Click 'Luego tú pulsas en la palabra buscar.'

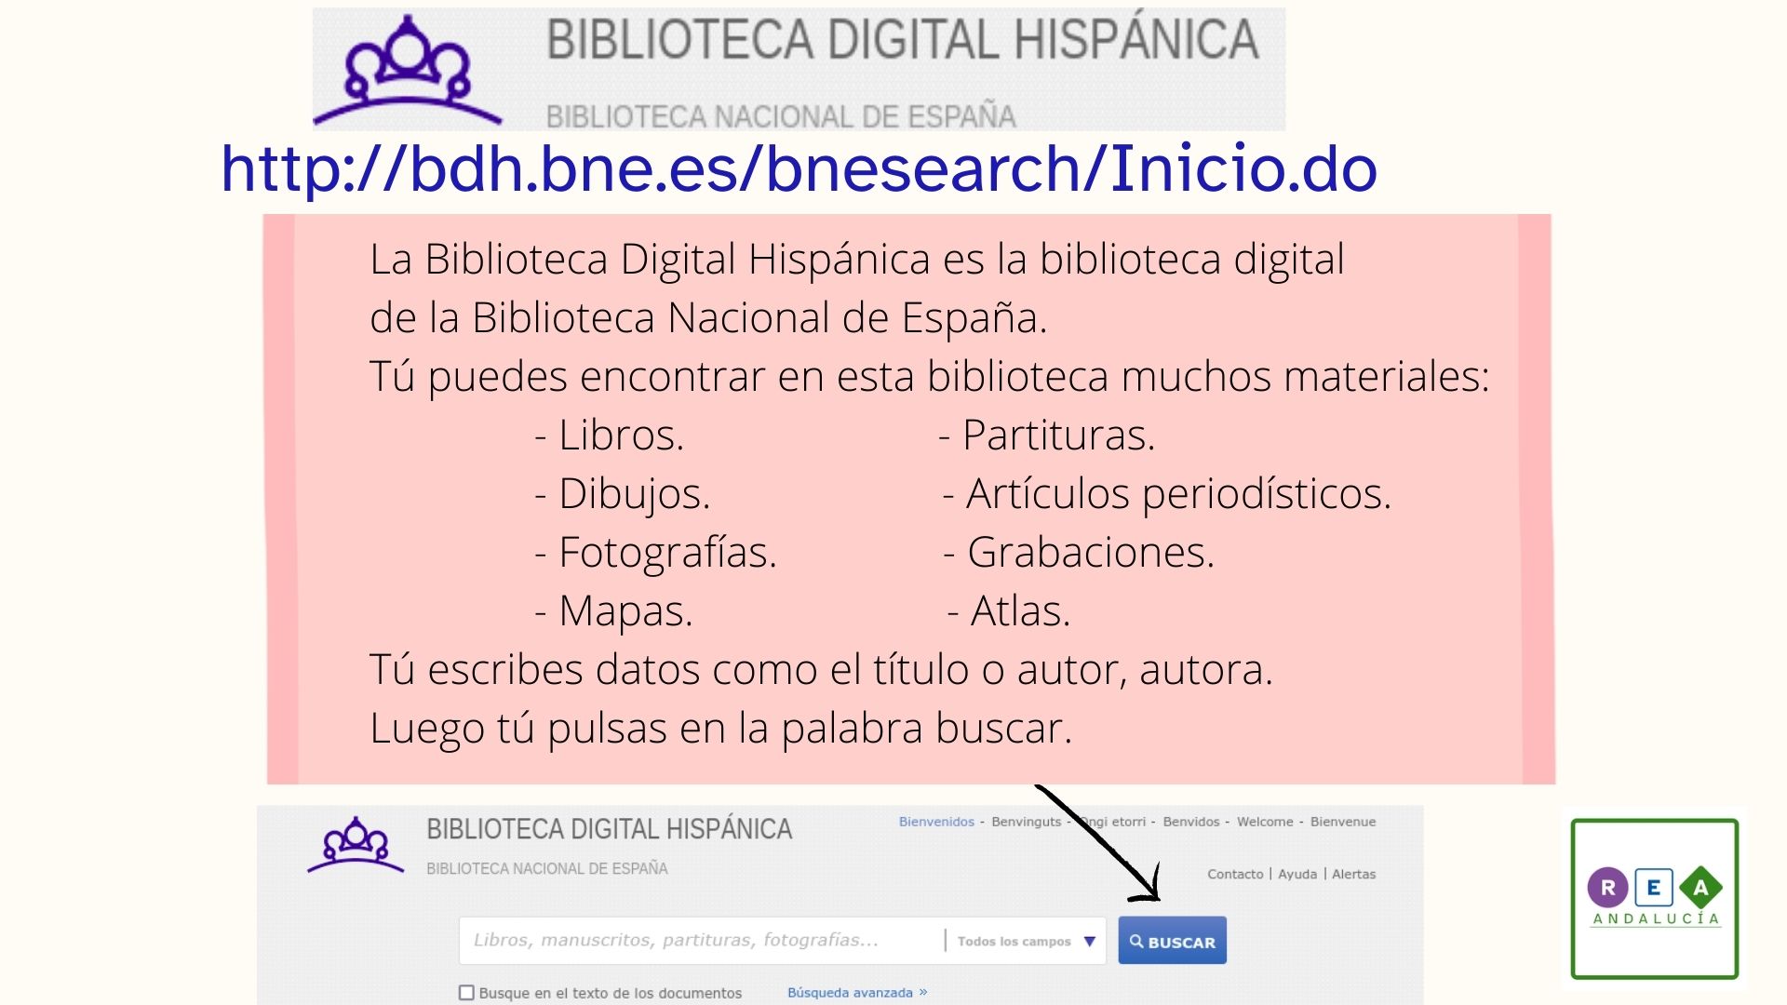click(x=721, y=728)
